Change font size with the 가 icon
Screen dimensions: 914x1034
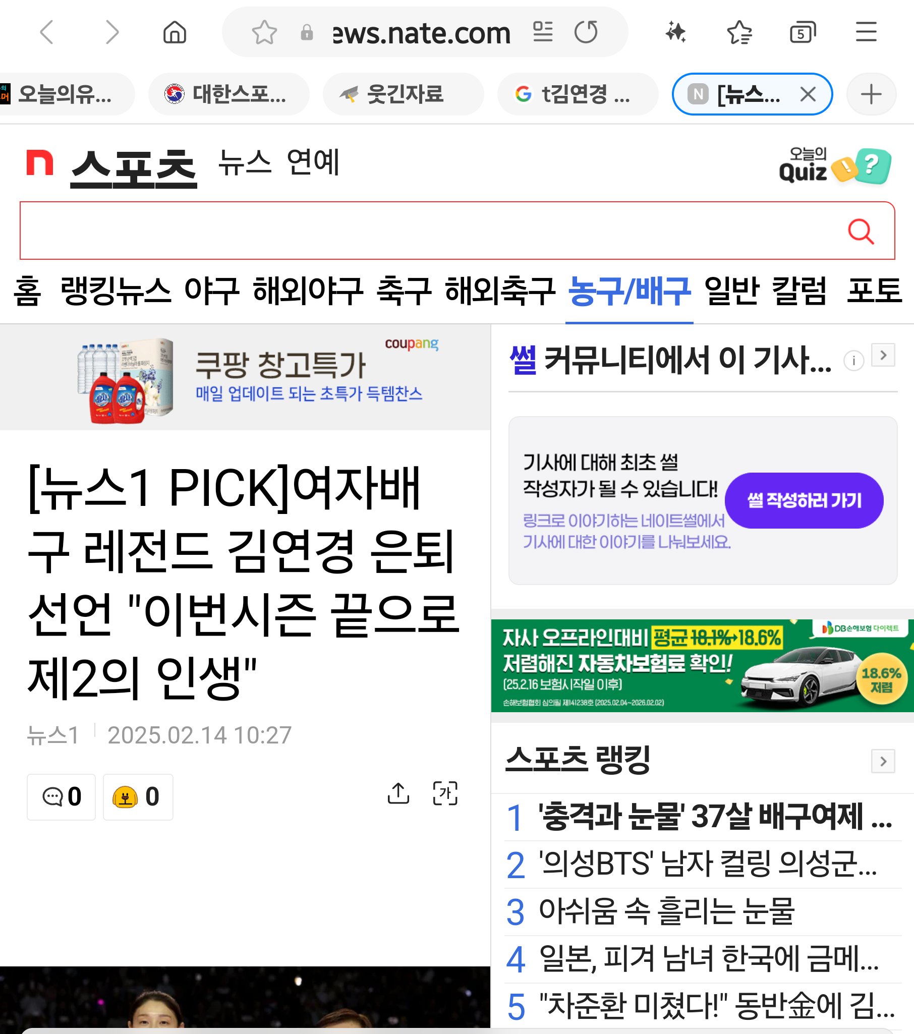click(445, 793)
